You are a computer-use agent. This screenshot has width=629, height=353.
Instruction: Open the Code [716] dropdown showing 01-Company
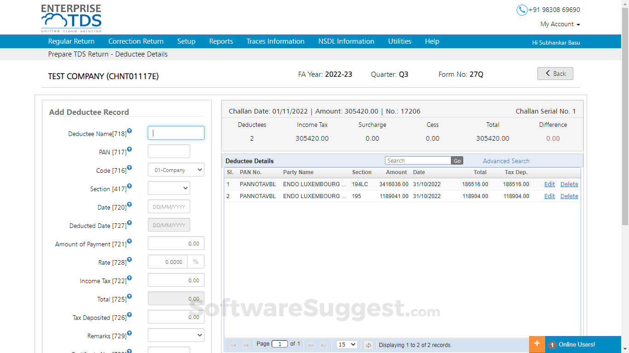pyautogui.click(x=176, y=170)
